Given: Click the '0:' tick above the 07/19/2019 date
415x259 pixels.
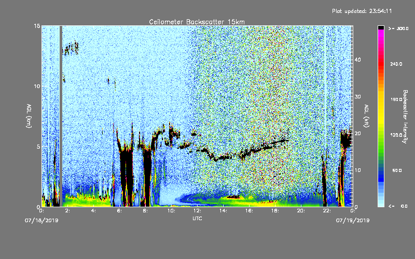Looking at the screenshot, I should coord(353,211).
